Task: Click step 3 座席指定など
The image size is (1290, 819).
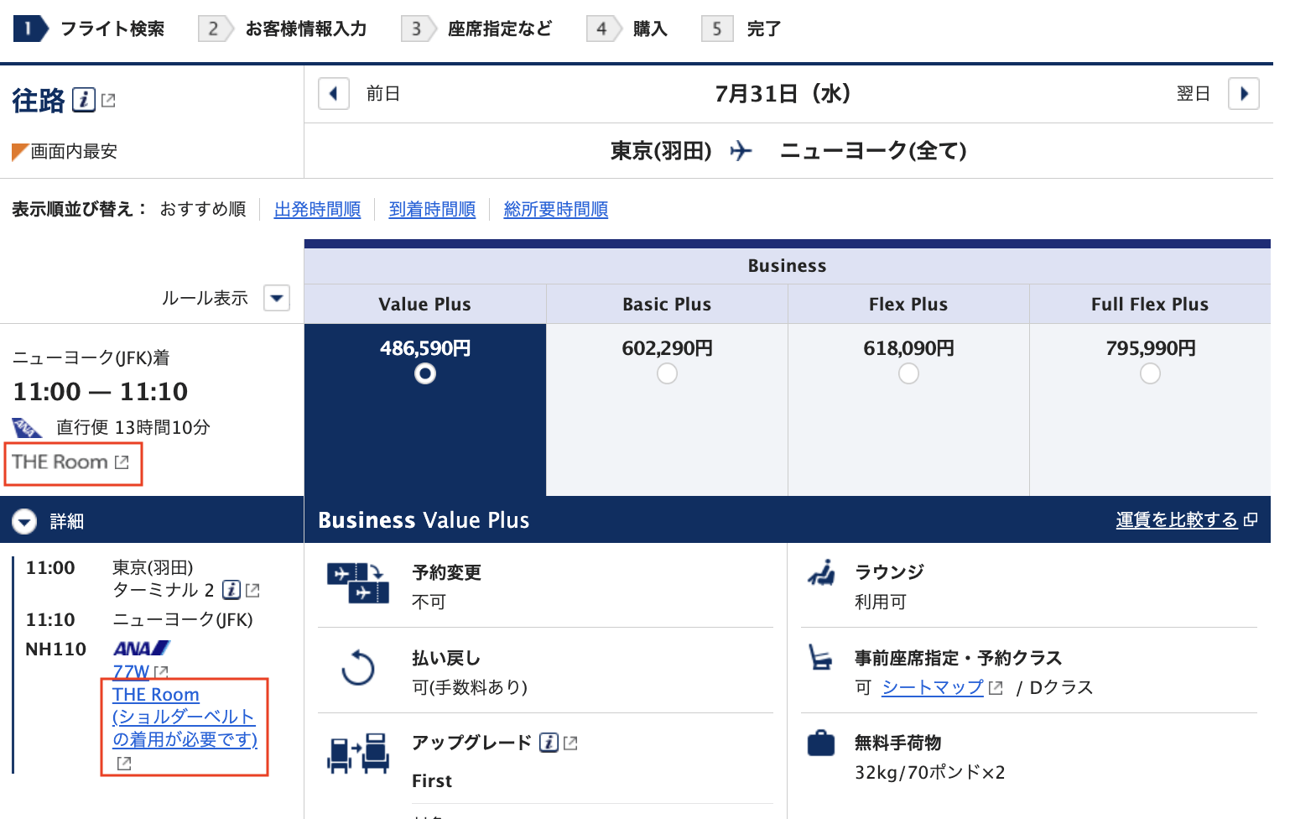Action: coord(476,29)
